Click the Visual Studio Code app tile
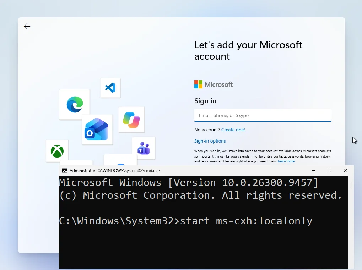Image resolution: width=362 pixels, height=270 pixels. tap(110, 88)
